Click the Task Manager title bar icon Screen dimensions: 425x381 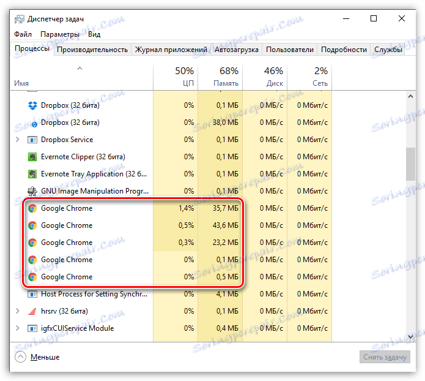point(19,19)
